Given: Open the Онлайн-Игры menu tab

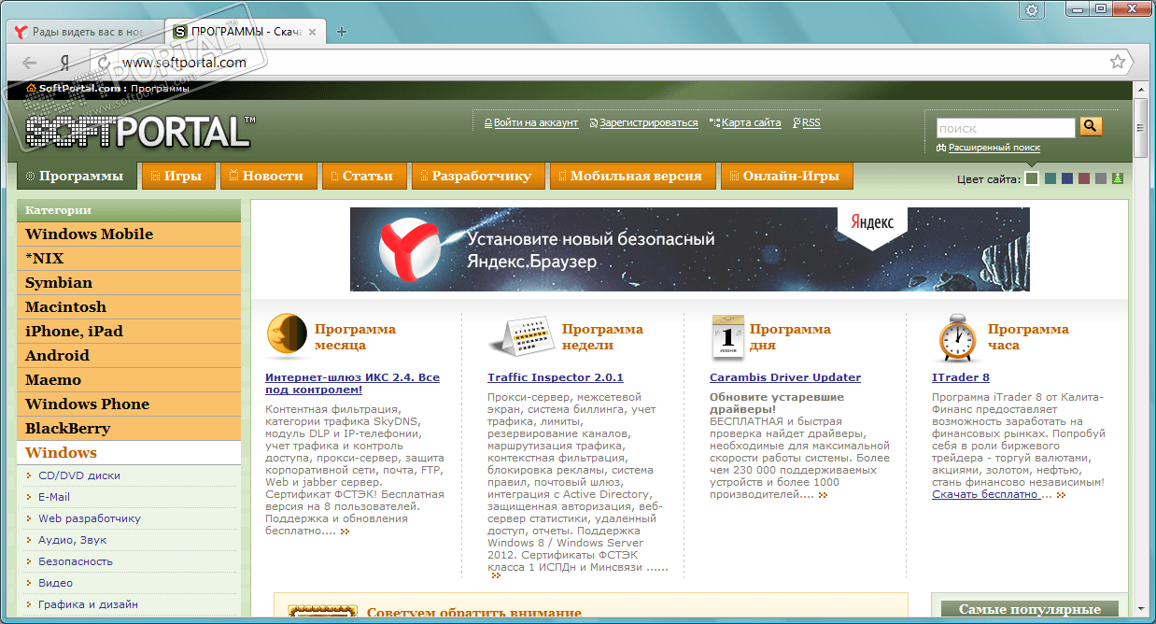Looking at the screenshot, I should [786, 176].
